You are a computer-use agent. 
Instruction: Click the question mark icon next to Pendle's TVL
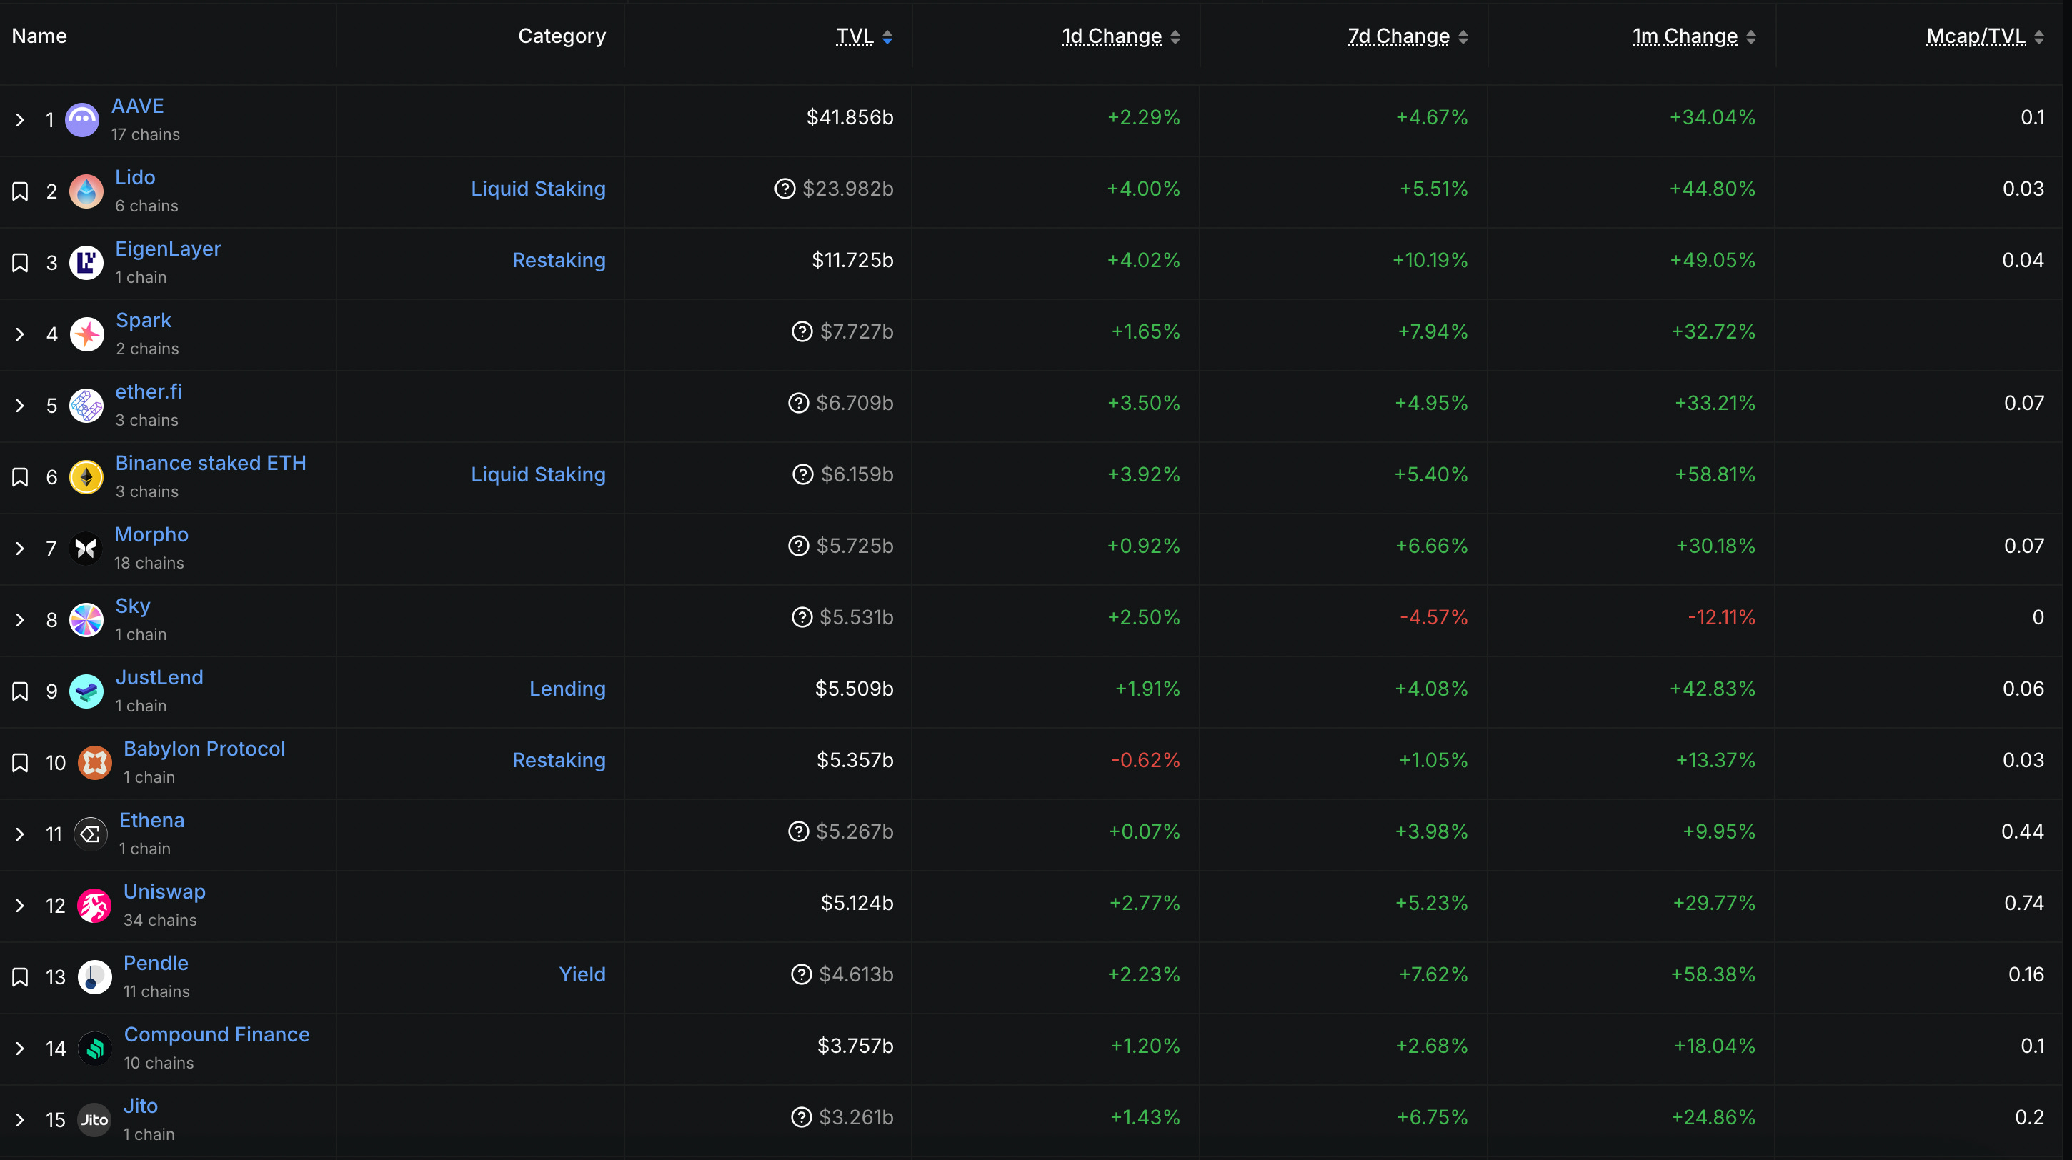[800, 974]
